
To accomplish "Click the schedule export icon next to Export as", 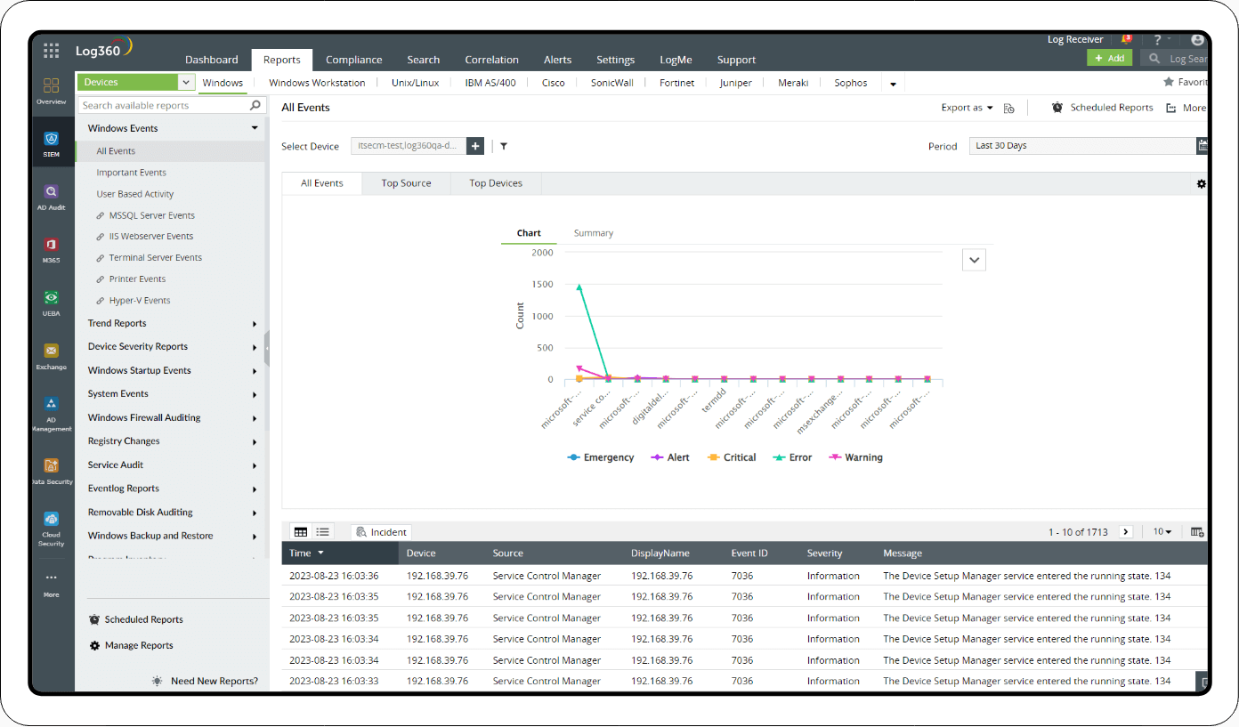I will pos(1008,109).
